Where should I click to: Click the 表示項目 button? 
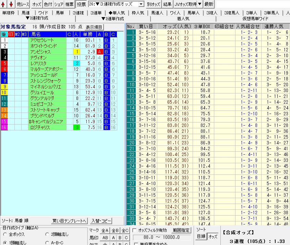94,27
